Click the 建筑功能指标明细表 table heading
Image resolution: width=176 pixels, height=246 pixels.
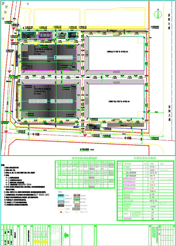(85, 158)
